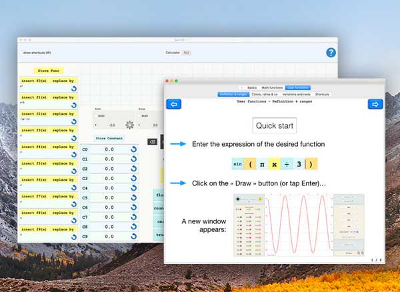
Task: Reset stored function f4 with circular arrow
Action: point(74,155)
